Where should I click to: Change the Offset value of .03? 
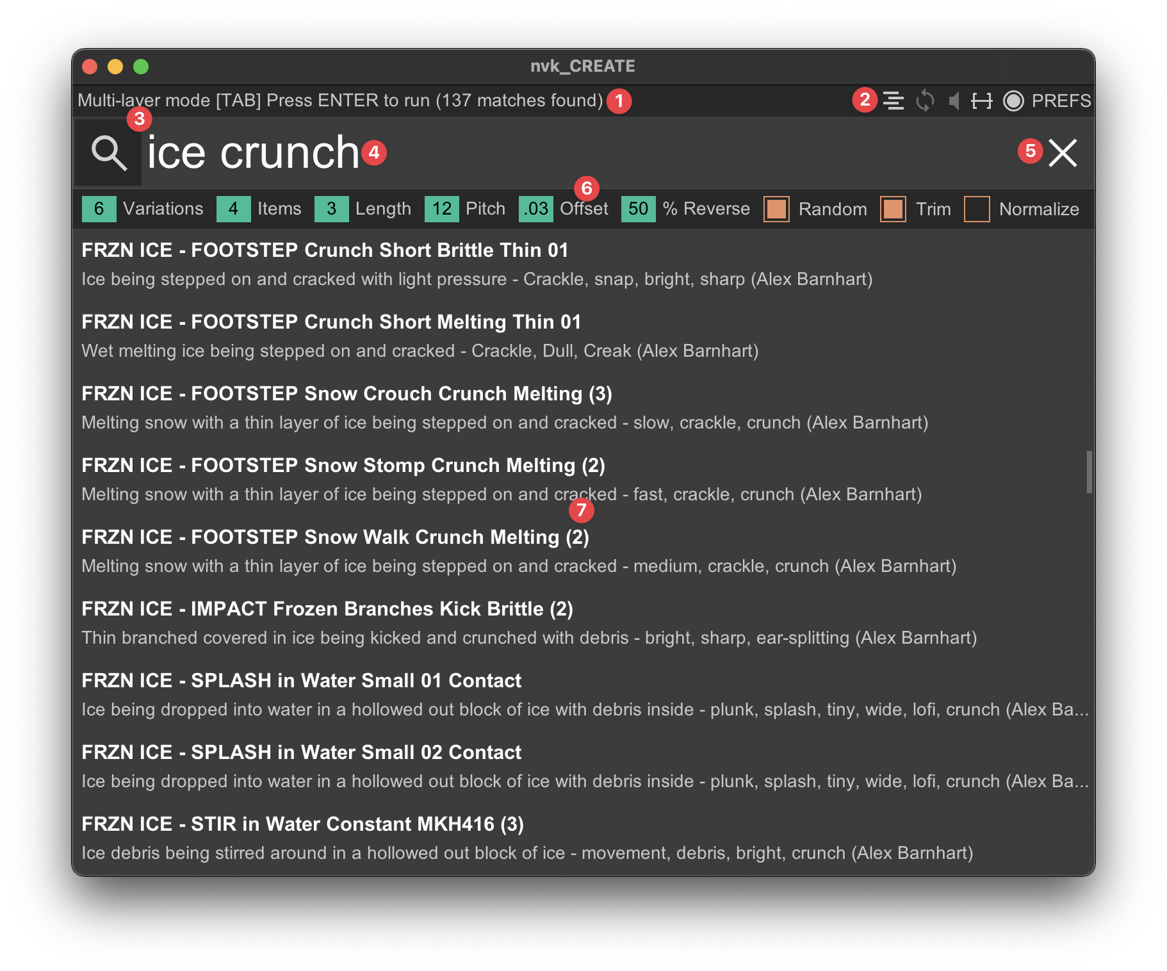point(535,209)
